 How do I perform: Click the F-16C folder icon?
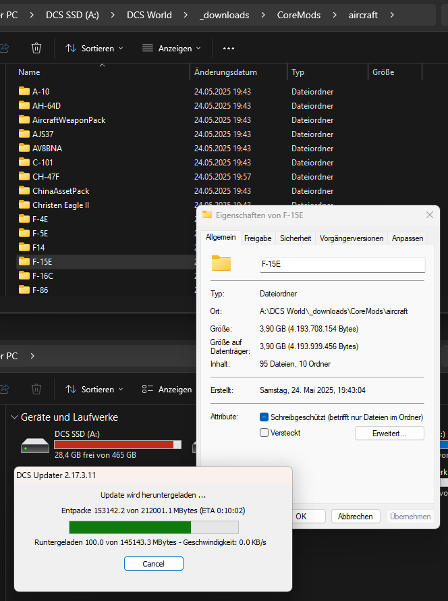point(24,276)
